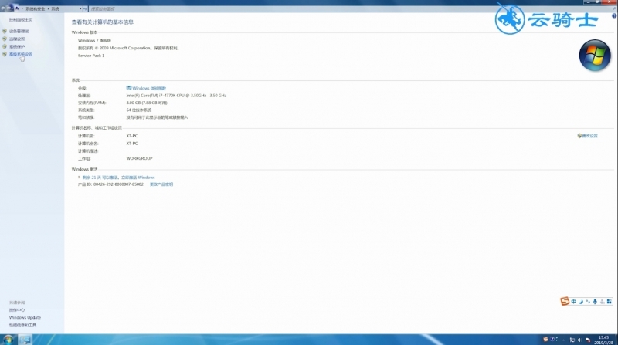Click the Intel Core i7-4770K processor text
Image resolution: width=618 pixels, height=345 pixels.
tap(176, 95)
